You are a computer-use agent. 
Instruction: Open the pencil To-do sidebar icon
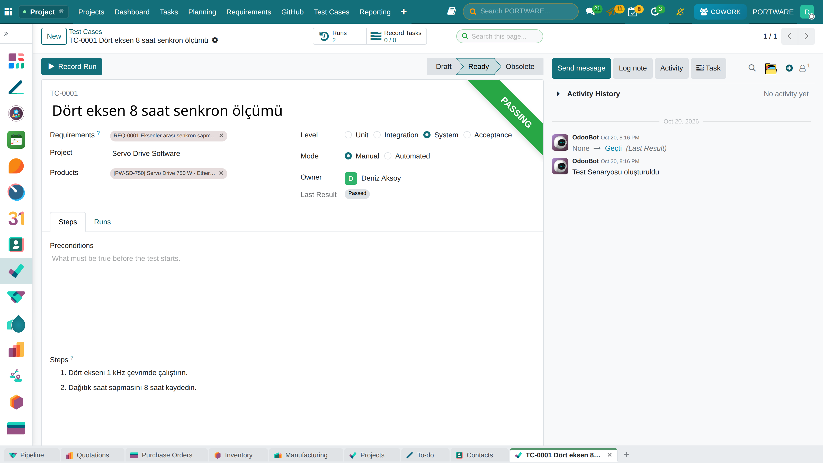point(16,87)
